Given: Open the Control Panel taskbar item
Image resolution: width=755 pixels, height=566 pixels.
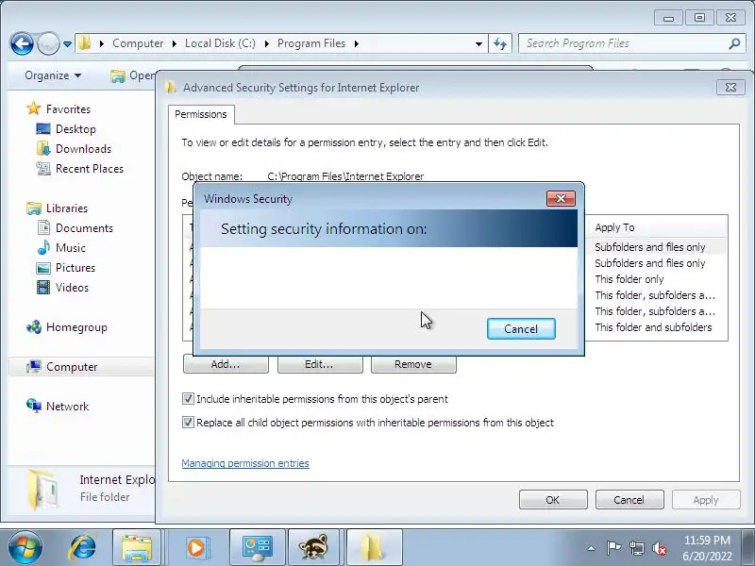Looking at the screenshot, I should (x=258, y=547).
